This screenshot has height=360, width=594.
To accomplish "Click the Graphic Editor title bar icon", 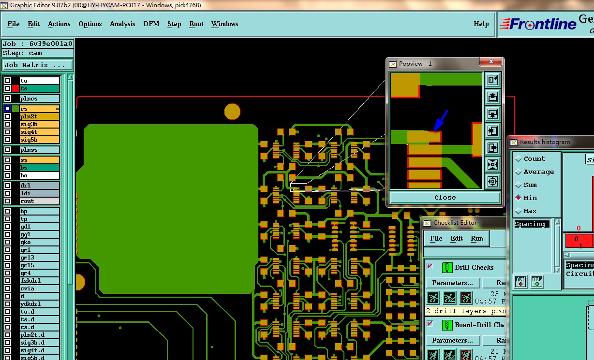I will (4, 5).
